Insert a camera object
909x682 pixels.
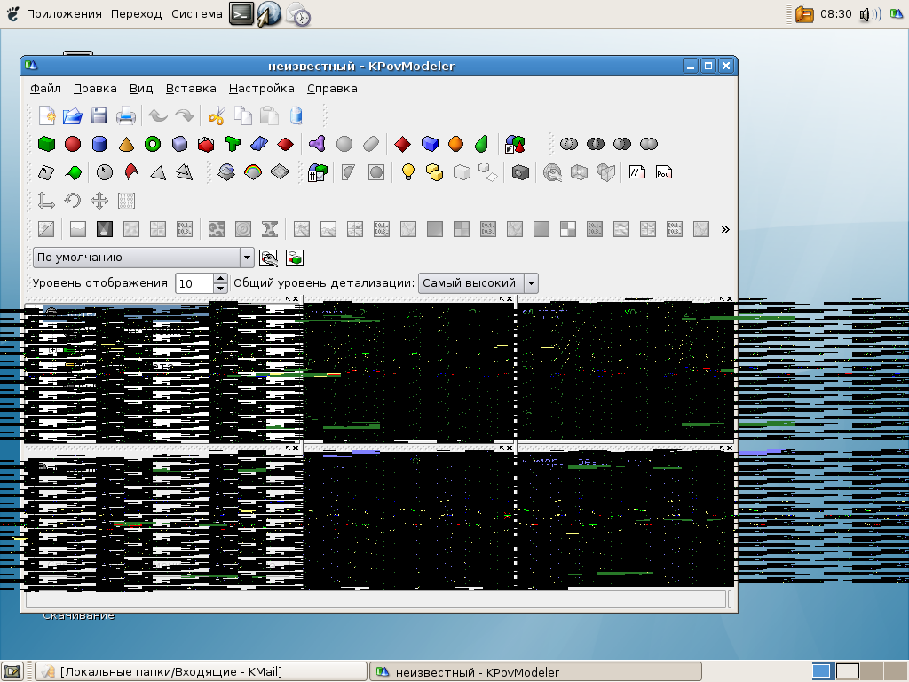pos(521,172)
